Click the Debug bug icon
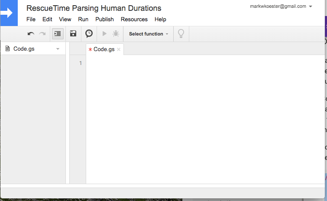Image resolution: width=327 pixels, height=201 pixels. click(x=116, y=34)
